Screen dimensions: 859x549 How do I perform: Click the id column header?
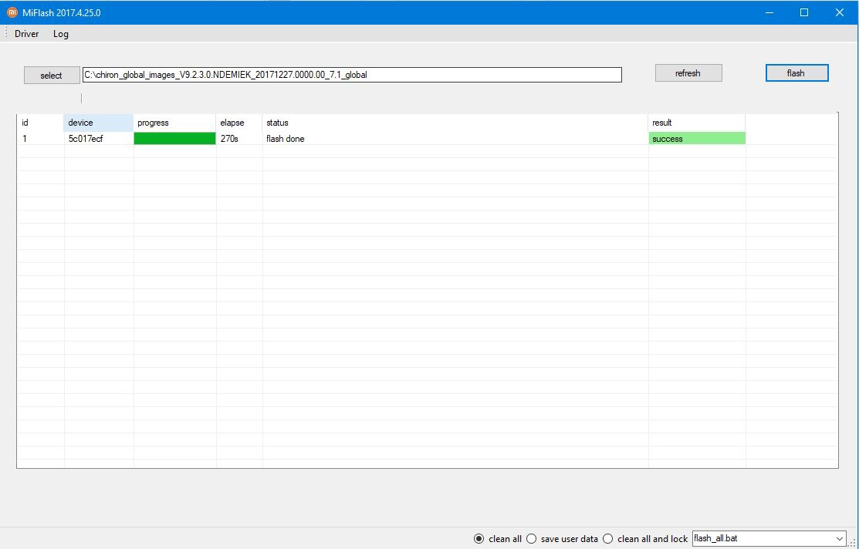[41, 123]
